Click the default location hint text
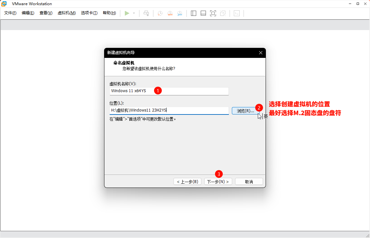370x238 pixels. pos(143,119)
